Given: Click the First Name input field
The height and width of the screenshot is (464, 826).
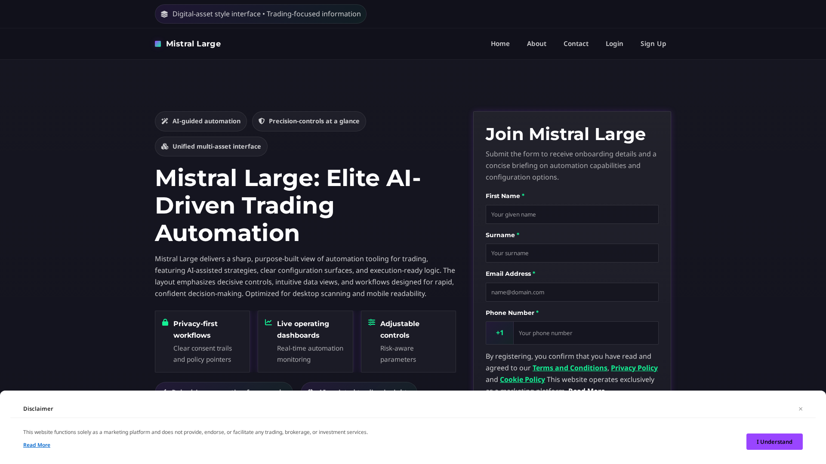Looking at the screenshot, I should click(x=572, y=214).
